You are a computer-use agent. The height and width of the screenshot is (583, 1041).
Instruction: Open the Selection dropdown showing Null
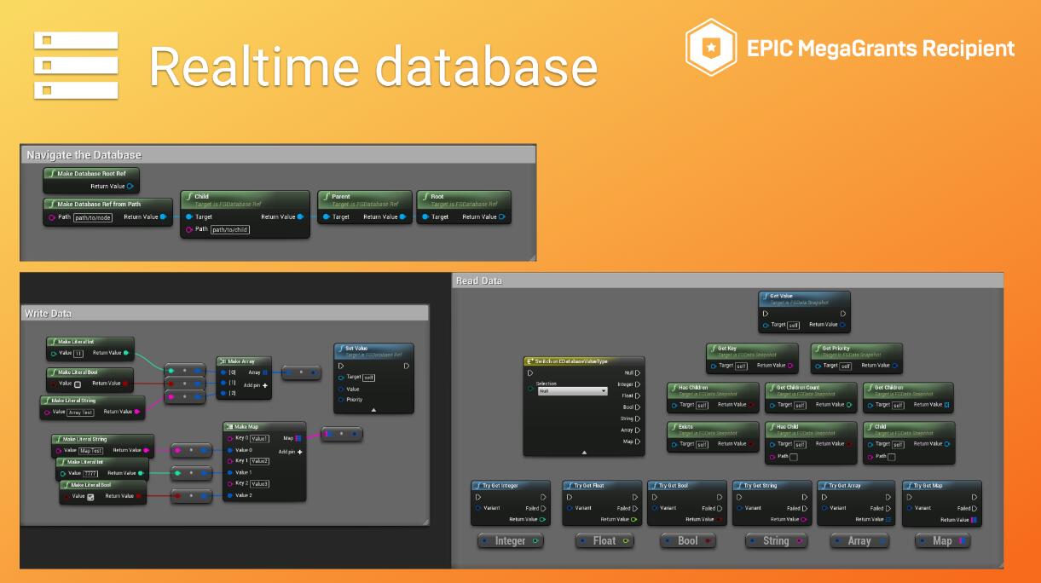click(571, 391)
